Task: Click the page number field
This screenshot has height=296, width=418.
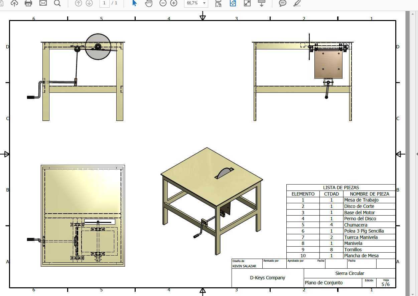Action: 104,3
